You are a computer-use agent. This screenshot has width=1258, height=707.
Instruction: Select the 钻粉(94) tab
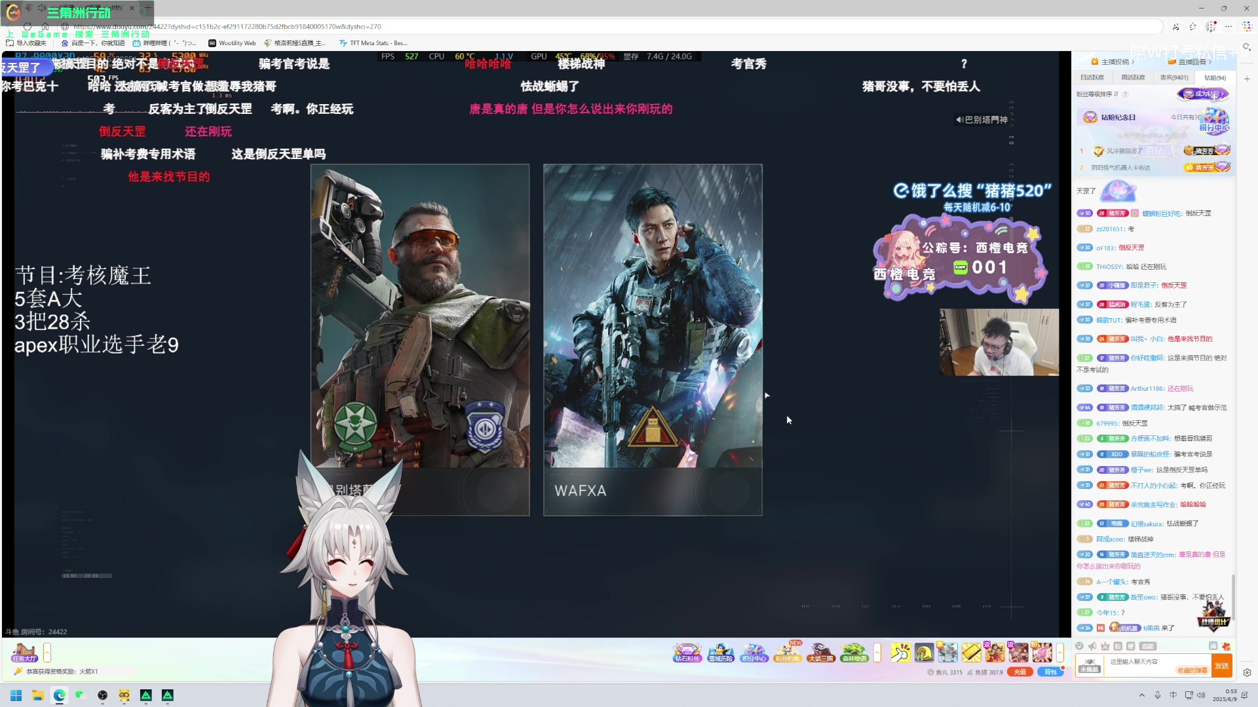point(1215,77)
